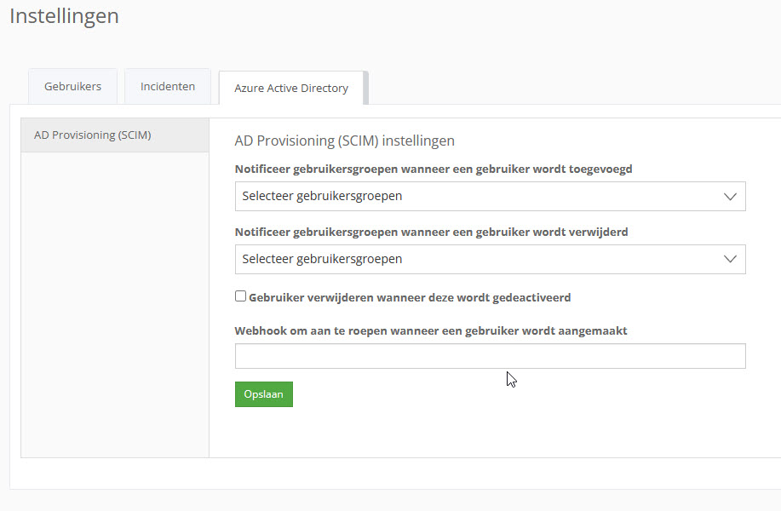This screenshot has height=511, width=781.
Task: Switch to the Gebruikers tab
Action: pyautogui.click(x=72, y=87)
